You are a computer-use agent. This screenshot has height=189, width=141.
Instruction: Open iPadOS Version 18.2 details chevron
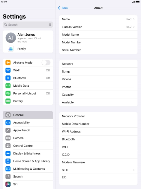point(134,27)
